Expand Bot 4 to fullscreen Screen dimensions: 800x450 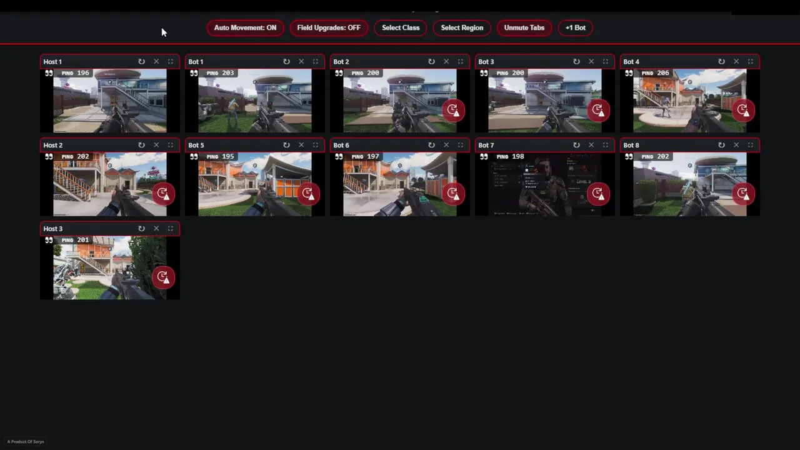(751, 61)
